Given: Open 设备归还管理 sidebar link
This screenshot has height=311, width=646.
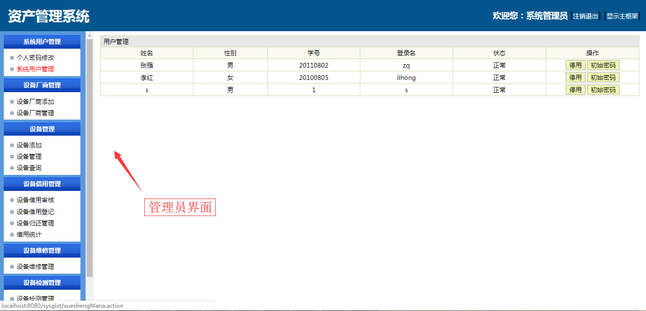Looking at the screenshot, I should pyautogui.click(x=35, y=223).
